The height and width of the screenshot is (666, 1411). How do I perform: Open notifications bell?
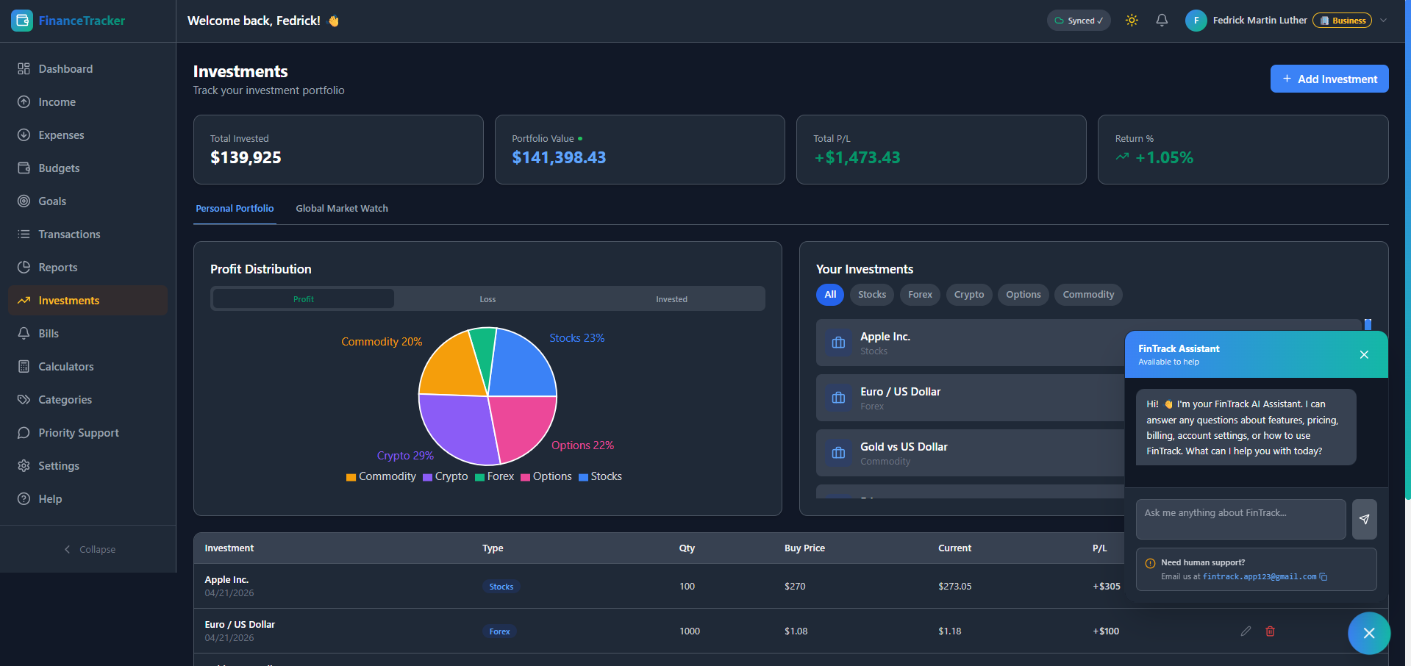(1162, 21)
